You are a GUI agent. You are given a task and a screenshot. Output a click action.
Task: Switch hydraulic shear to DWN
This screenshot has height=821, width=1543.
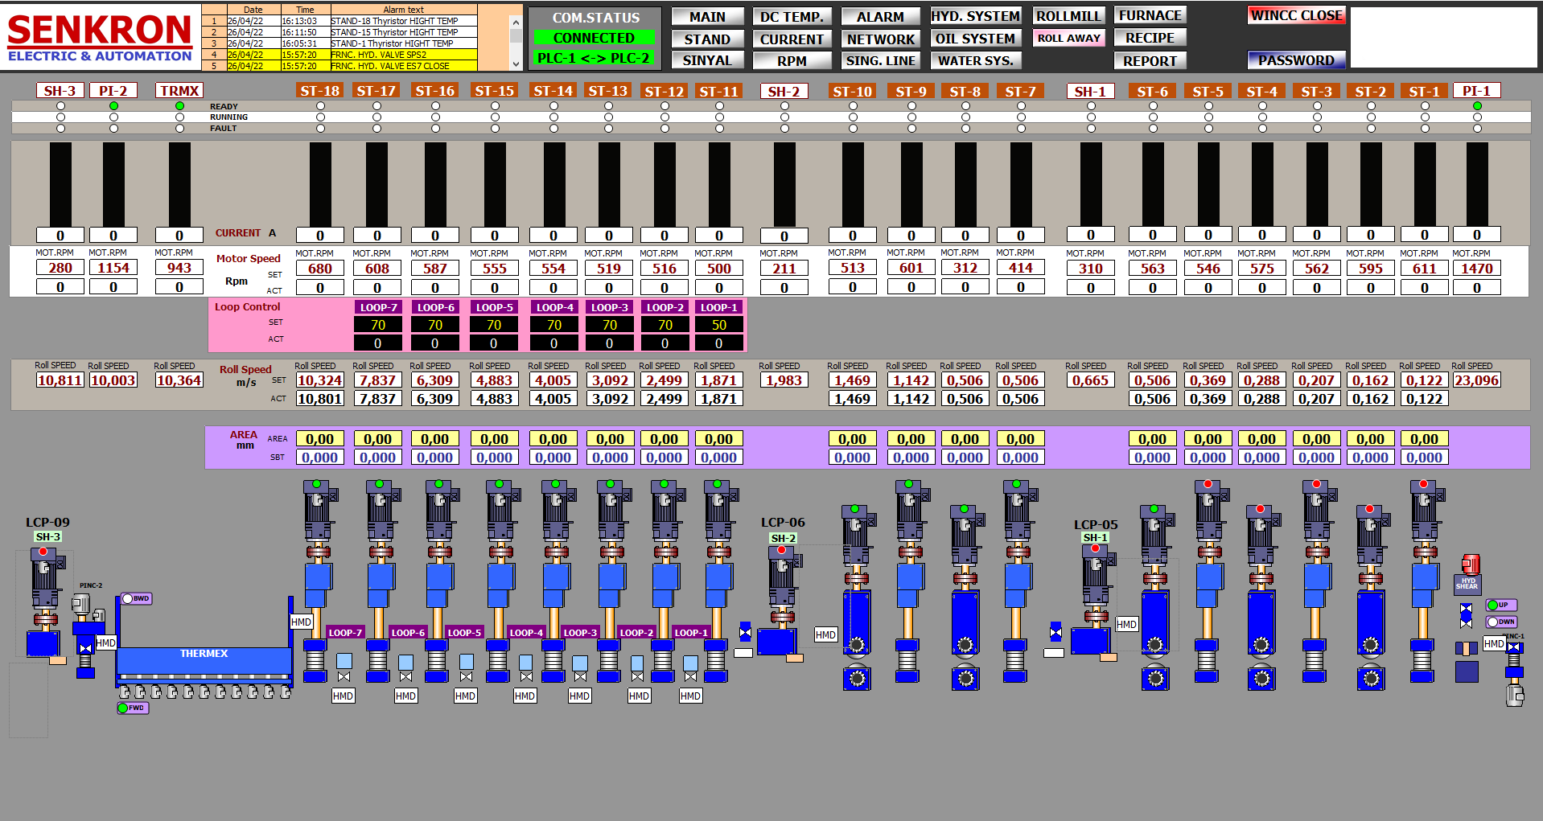tap(1500, 622)
